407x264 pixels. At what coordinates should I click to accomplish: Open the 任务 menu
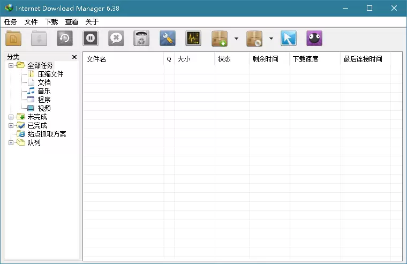coord(10,22)
